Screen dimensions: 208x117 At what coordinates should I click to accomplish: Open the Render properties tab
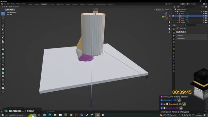click(174, 33)
